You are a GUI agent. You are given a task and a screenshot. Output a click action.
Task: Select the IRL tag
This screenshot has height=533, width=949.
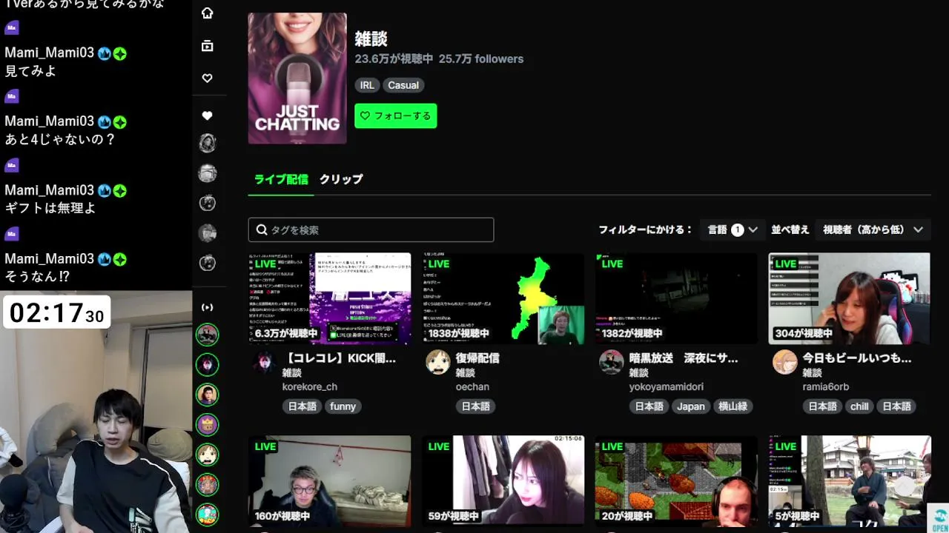coord(367,85)
